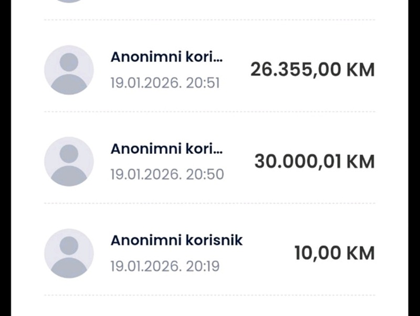Image resolution: width=420 pixels, height=316 pixels.
Task: Select the 19.01.2026. 20:19 timestamp
Action: click(165, 266)
